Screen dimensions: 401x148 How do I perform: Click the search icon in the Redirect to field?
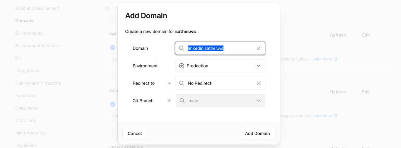(182, 83)
